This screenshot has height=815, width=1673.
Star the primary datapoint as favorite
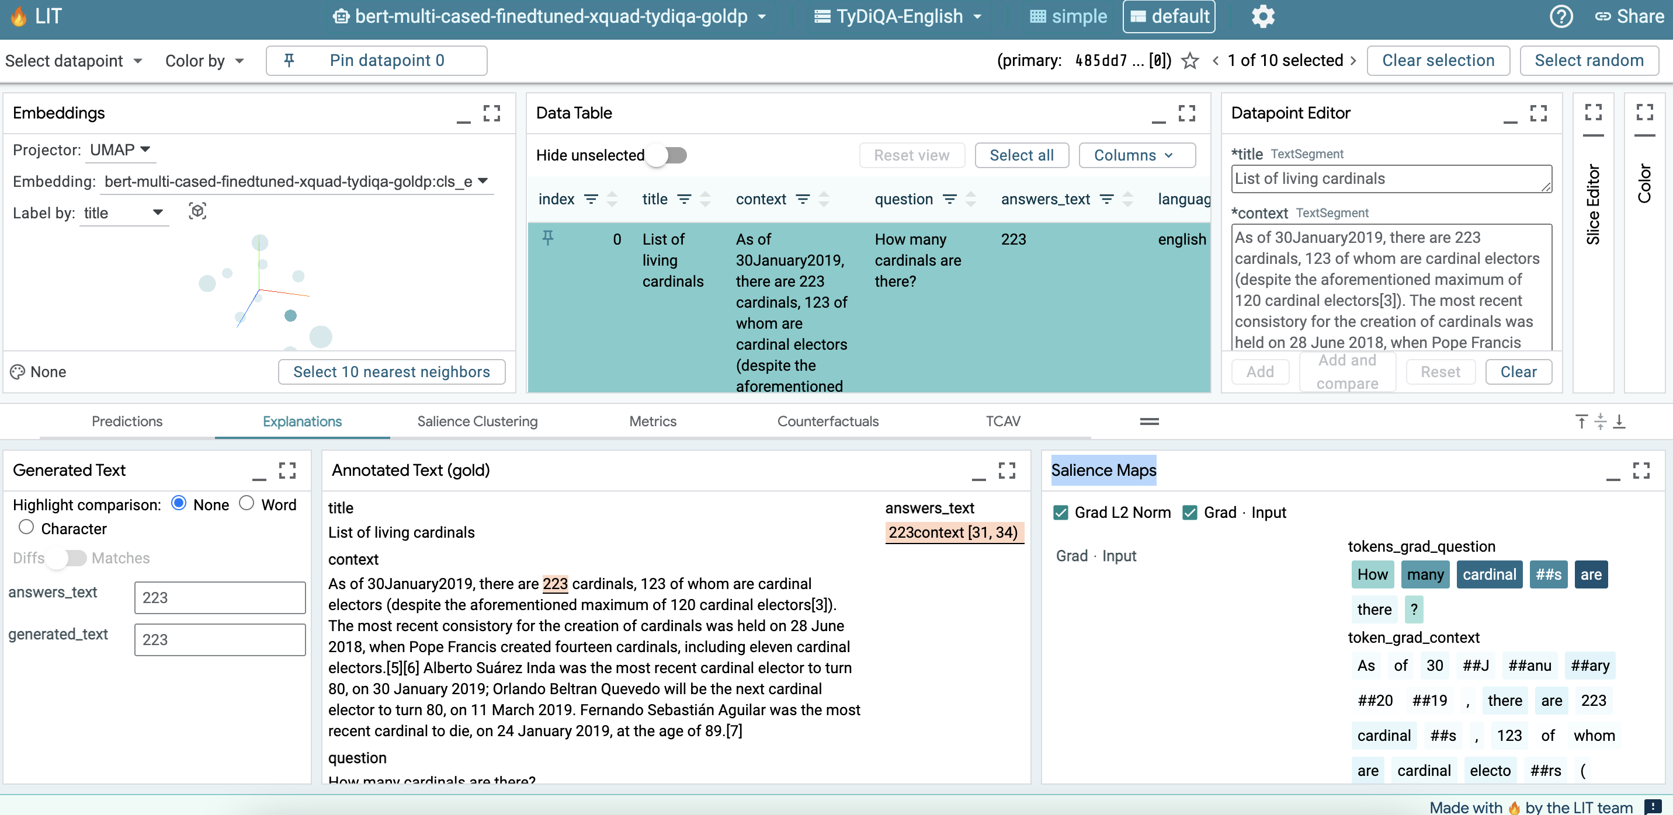point(1190,60)
